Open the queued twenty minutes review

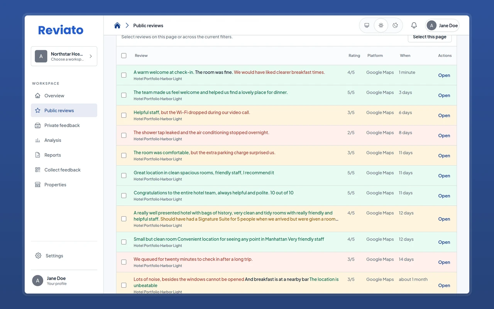click(444, 262)
